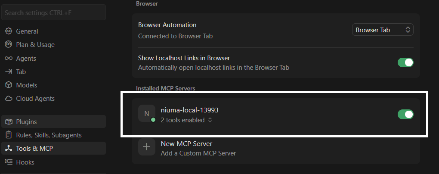Image resolution: width=439 pixels, height=174 pixels.
Task: Click the Plan & Usage gauge icon
Action: tap(9, 44)
